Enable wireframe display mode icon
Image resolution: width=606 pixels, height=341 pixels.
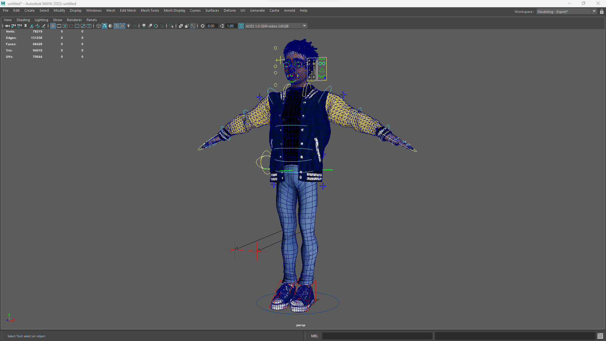pos(98,26)
